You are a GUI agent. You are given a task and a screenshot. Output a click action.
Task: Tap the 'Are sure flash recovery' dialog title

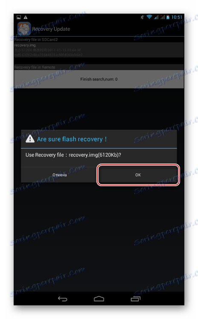[72, 139]
